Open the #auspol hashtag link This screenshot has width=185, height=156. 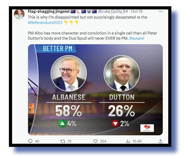[x=137, y=38]
